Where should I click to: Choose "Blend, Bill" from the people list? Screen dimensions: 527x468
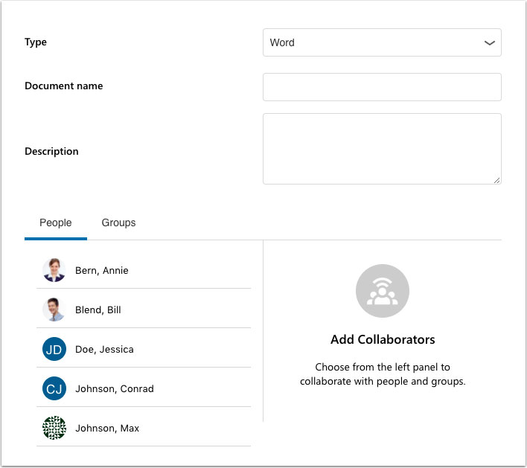pos(98,310)
